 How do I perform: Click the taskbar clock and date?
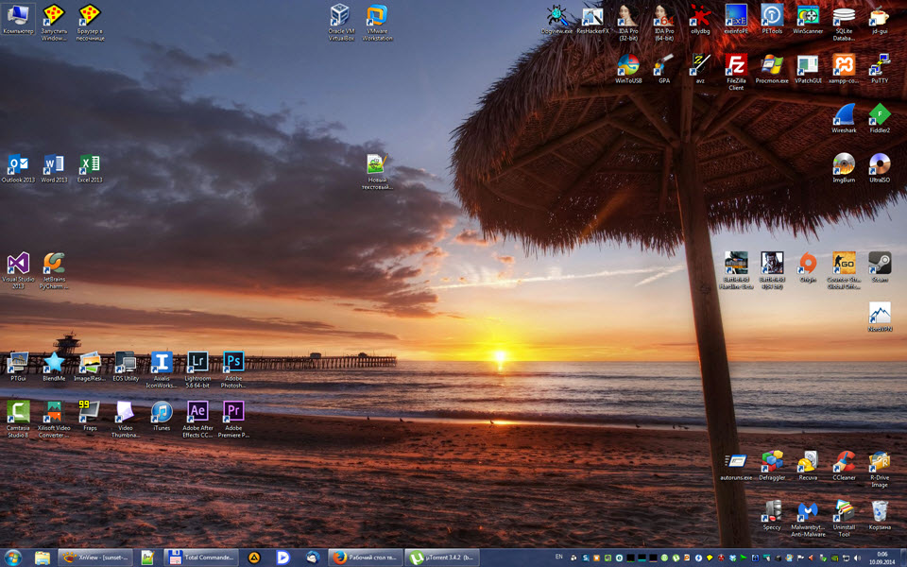(x=881, y=558)
